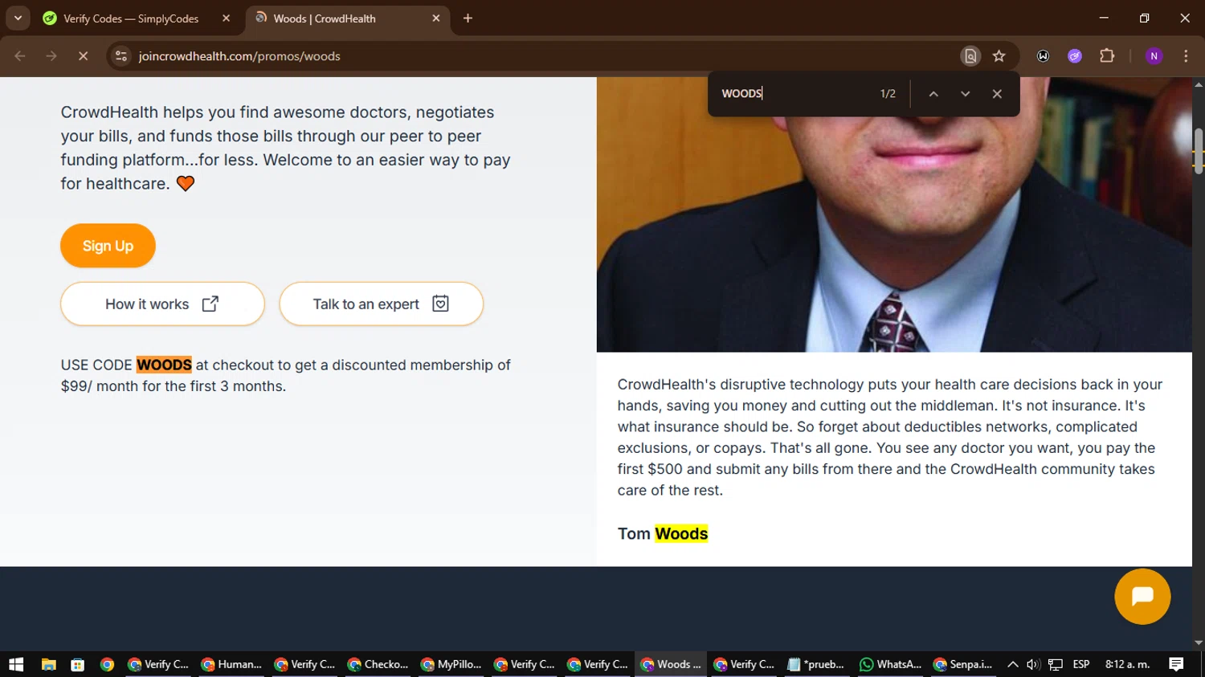Open the How it works link
This screenshot has width=1205, height=677.
(x=162, y=304)
